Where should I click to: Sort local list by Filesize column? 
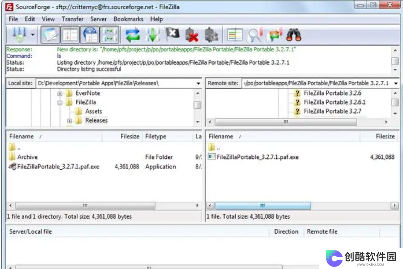[x=122, y=136]
